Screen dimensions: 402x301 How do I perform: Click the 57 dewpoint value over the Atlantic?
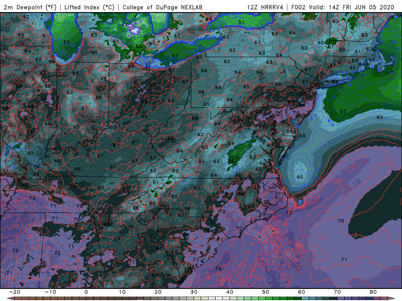343,111
